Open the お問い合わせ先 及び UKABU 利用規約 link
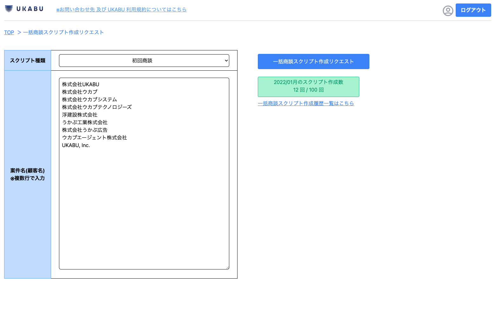The height and width of the screenshot is (317, 495). [121, 10]
